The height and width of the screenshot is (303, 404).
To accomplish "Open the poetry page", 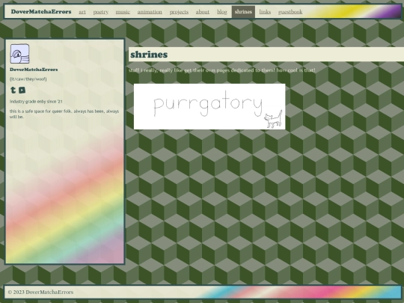I will click(101, 12).
